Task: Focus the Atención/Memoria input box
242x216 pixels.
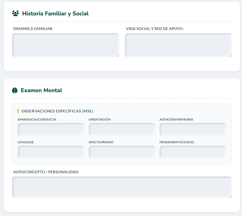Action: click(193, 129)
